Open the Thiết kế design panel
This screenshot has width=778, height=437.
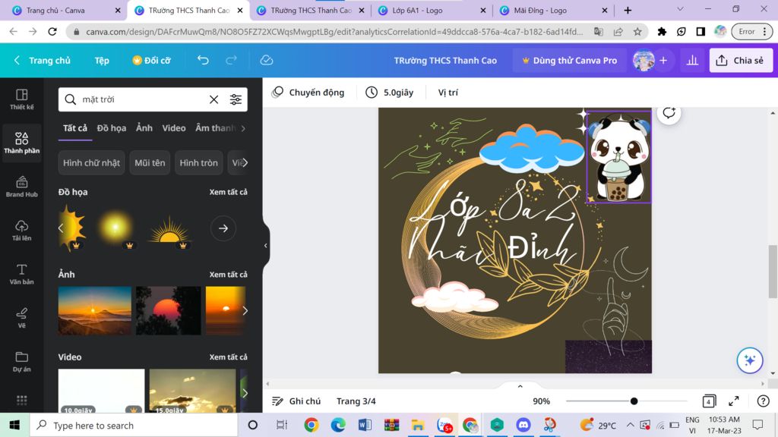click(22, 99)
